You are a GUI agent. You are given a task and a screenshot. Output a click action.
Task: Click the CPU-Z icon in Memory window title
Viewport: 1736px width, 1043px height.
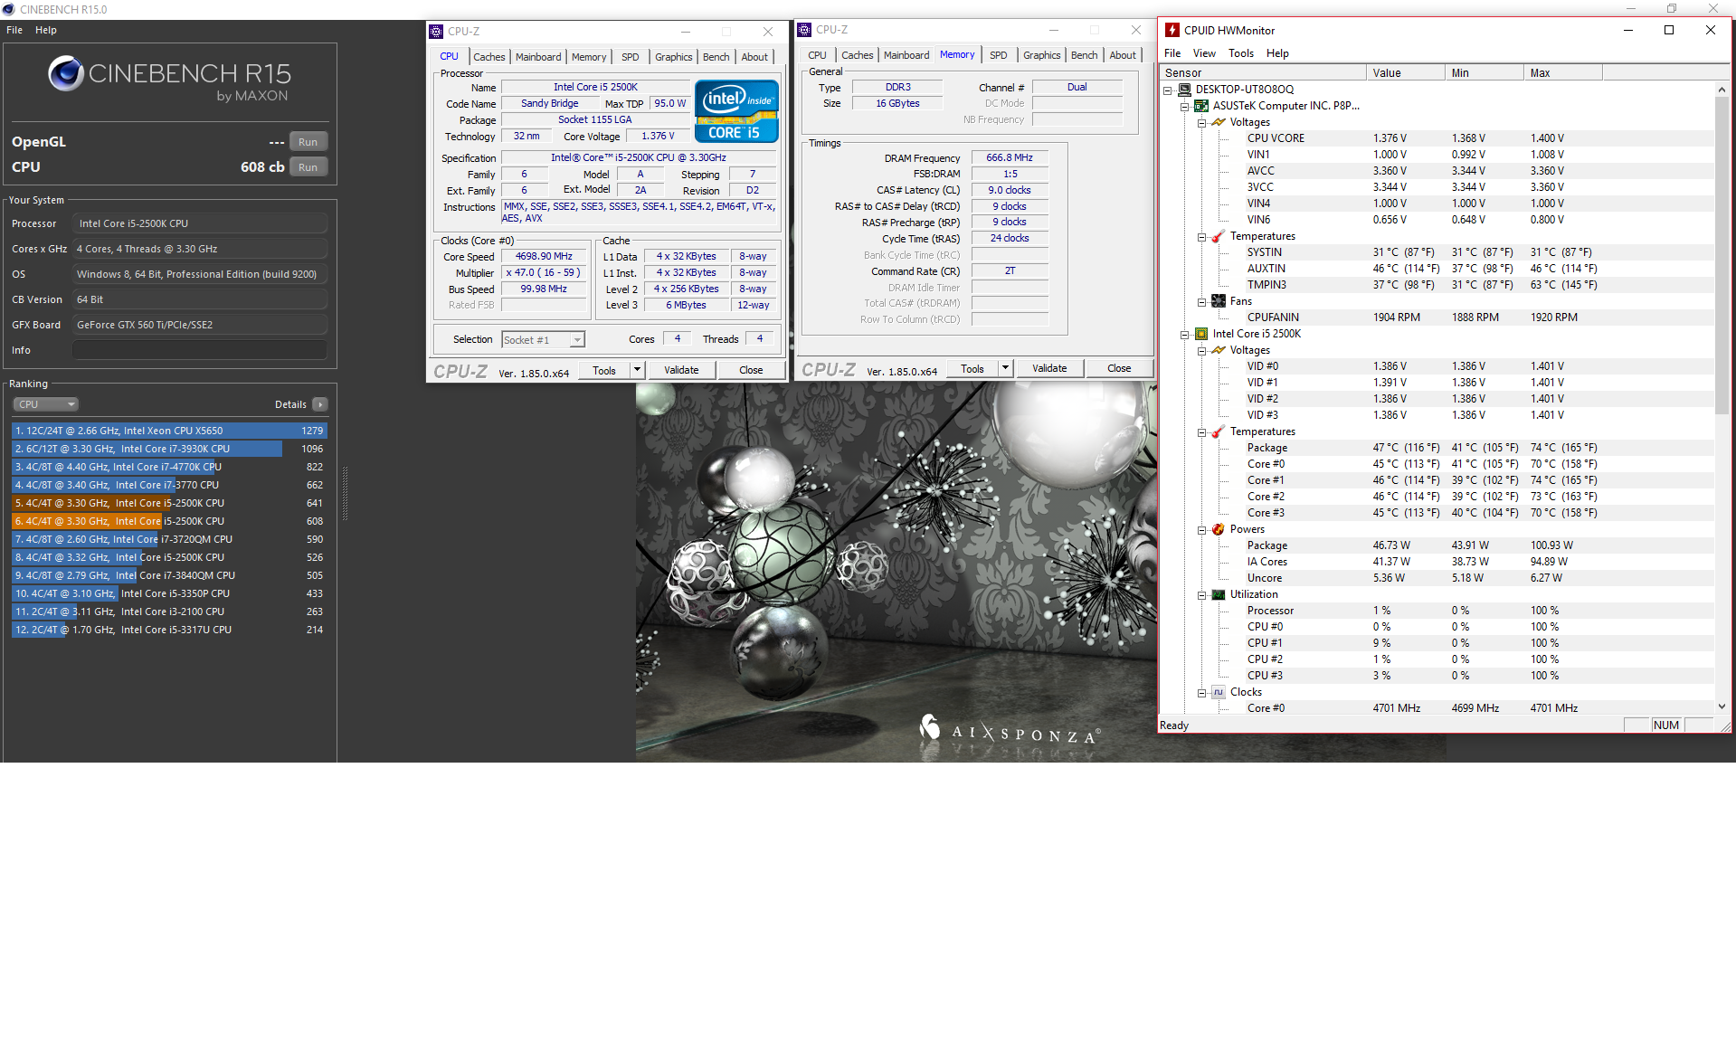pos(804,30)
